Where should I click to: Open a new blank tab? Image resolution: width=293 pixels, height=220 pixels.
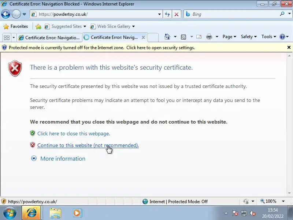tap(153, 37)
